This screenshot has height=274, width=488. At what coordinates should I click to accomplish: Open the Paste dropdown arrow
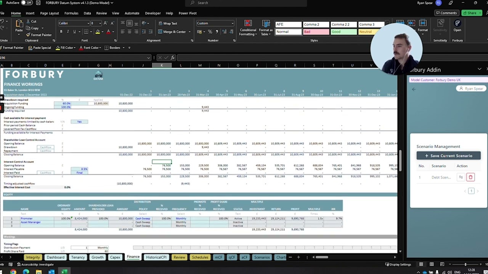click(19, 35)
